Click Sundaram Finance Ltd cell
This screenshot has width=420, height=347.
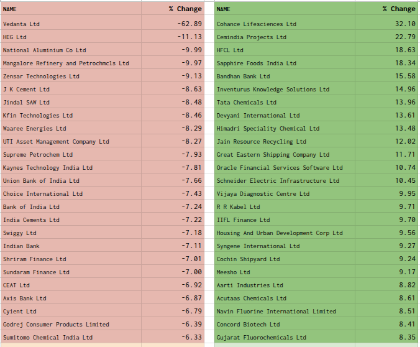(x=71, y=272)
